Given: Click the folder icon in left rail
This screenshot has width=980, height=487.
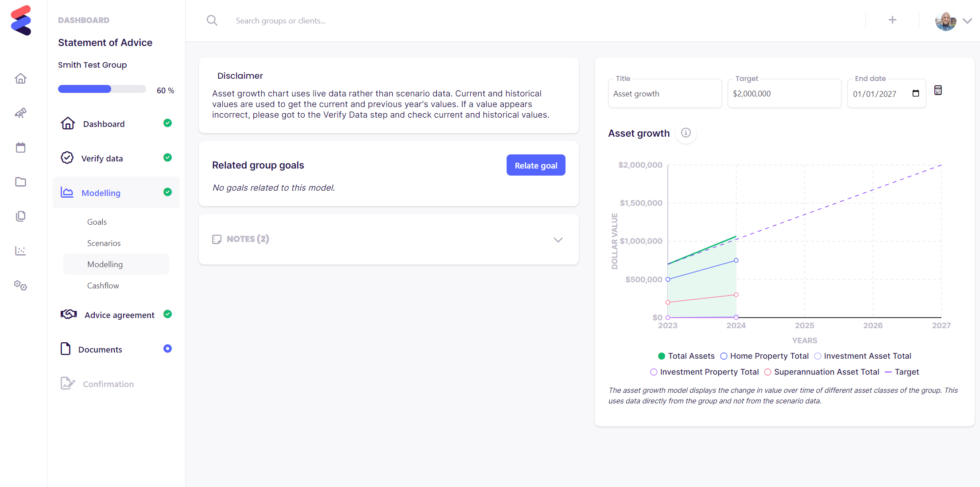Looking at the screenshot, I should (x=20, y=182).
